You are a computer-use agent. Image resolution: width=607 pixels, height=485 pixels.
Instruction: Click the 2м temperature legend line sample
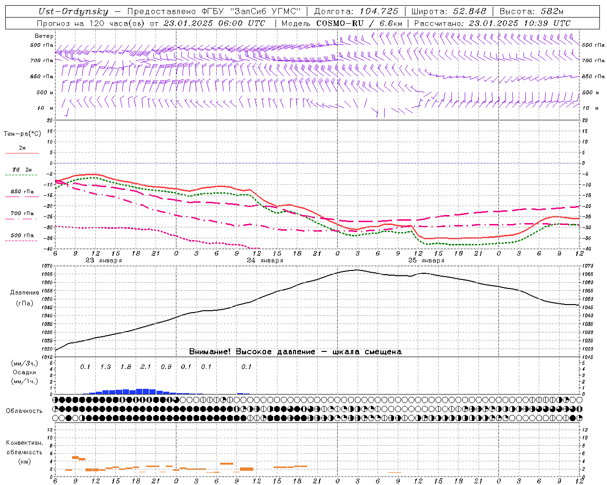(22, 153)
